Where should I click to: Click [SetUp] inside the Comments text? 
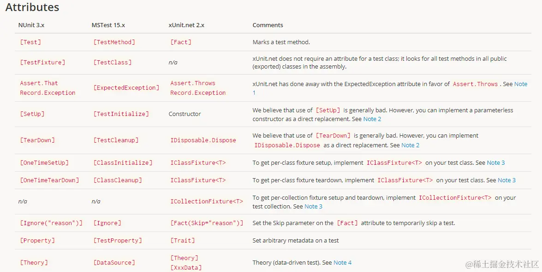pos(328,110)
